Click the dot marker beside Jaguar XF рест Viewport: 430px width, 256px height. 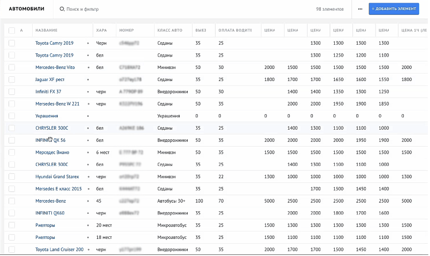click(88, 80)
